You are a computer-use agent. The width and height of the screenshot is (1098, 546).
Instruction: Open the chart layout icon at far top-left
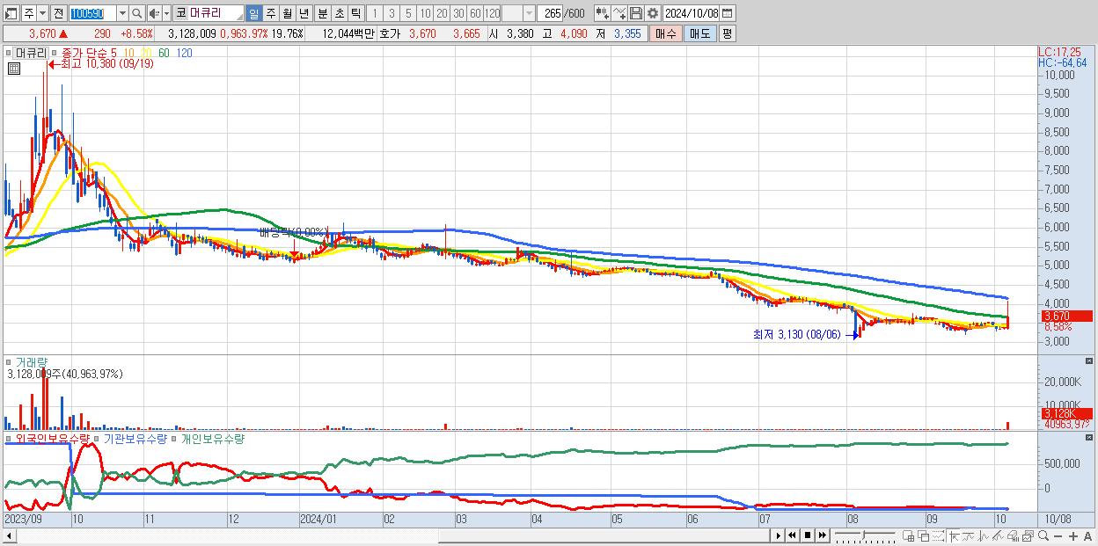[x=12, y=13]
